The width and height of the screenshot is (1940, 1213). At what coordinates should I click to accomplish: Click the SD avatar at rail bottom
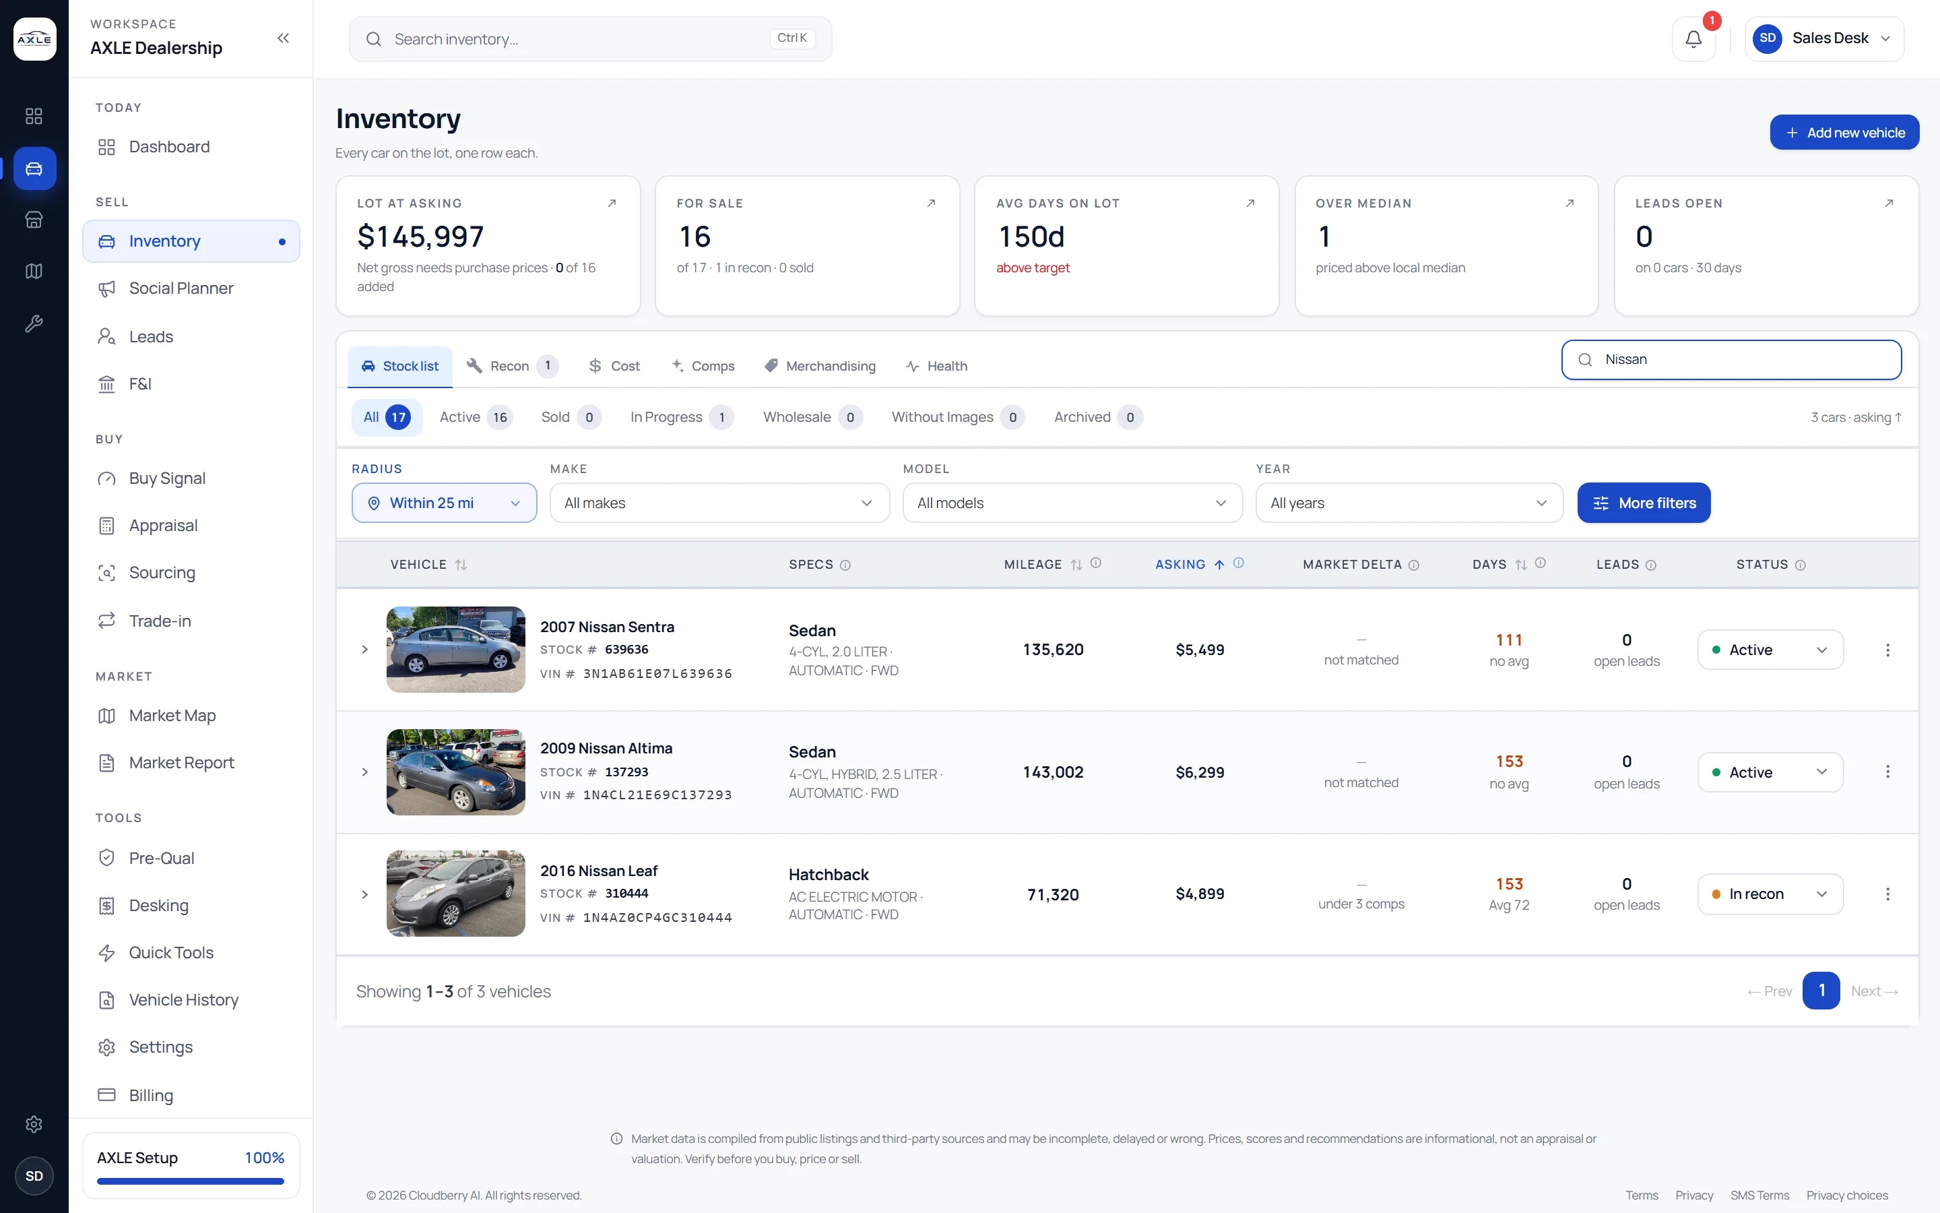point(34,1176)
